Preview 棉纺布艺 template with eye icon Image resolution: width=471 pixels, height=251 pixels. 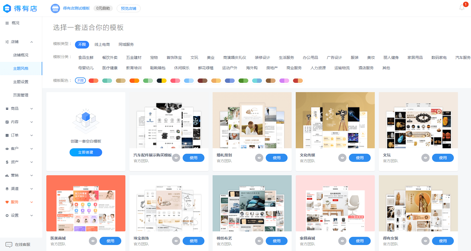(x=259, y=241)
